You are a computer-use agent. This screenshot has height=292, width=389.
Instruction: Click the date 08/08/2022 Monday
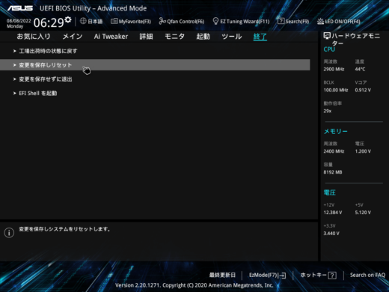19,23
